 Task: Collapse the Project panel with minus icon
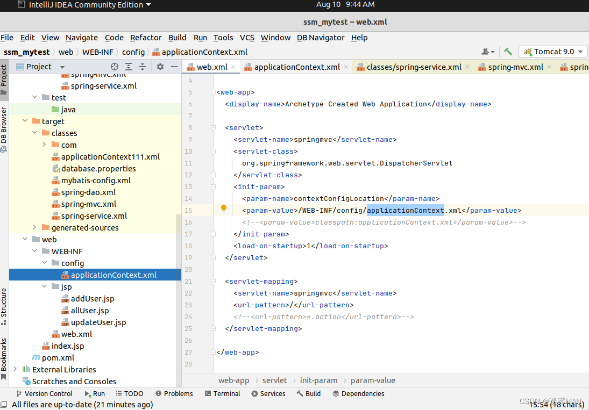click(x=173, y=66)
